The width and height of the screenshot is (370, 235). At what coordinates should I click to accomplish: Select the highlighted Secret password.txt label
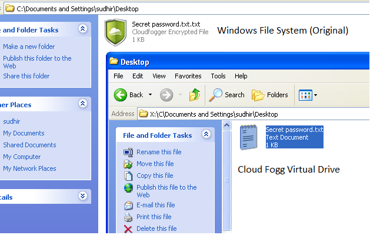pos(294,130)
